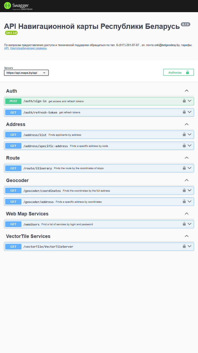Select the VectorTile Services tag heading
This screenshot has width=198, height=353.
(28, 236)
